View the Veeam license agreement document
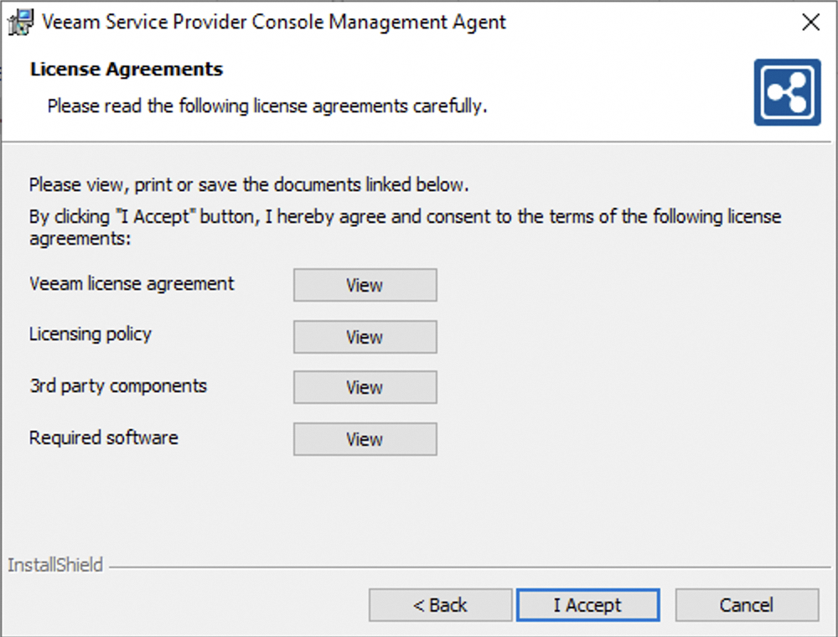Image resolution: width=838 pixels, height=637 pixels. (x=365, y=285)
